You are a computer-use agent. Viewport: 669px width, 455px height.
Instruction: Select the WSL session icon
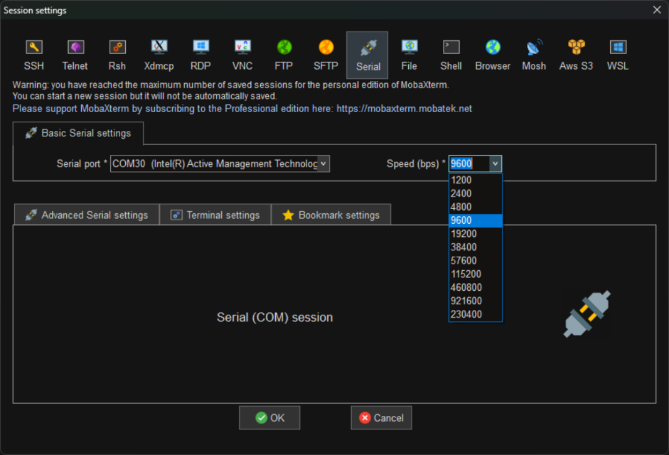point(618,55)
